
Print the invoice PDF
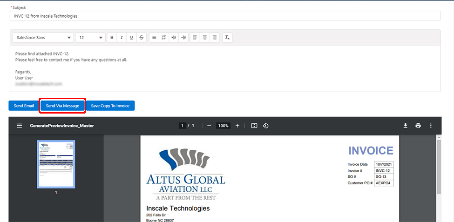click(x=418, y=126)
